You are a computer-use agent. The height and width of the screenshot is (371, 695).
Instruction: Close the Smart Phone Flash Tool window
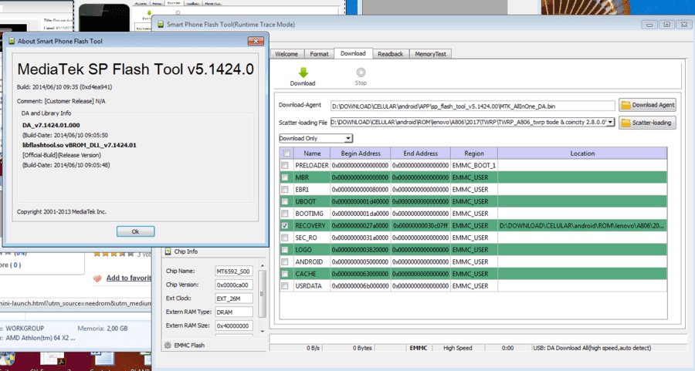pos(684,25)
